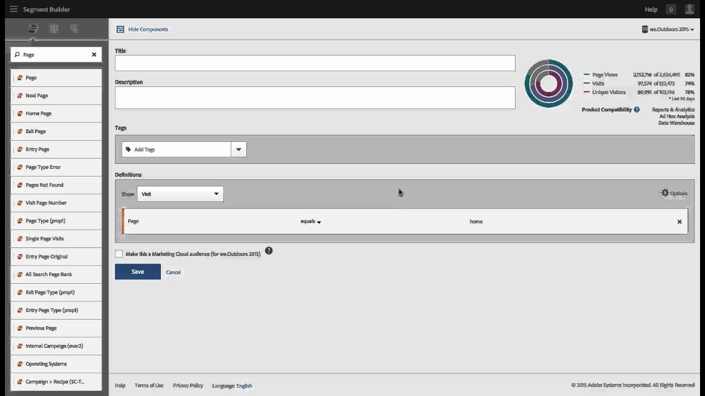Click the notifications counter showing 0
The image size is (705, 396).
pyautogui.click(x=671, y=9)
